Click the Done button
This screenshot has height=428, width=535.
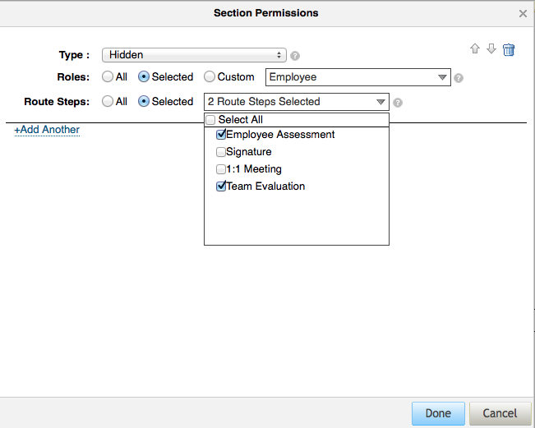(x=438, y=413)
